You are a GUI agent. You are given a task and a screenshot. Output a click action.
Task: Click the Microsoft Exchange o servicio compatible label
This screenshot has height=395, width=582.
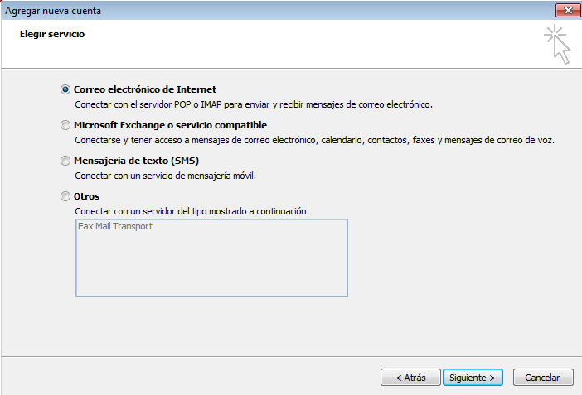pos(170,125)
